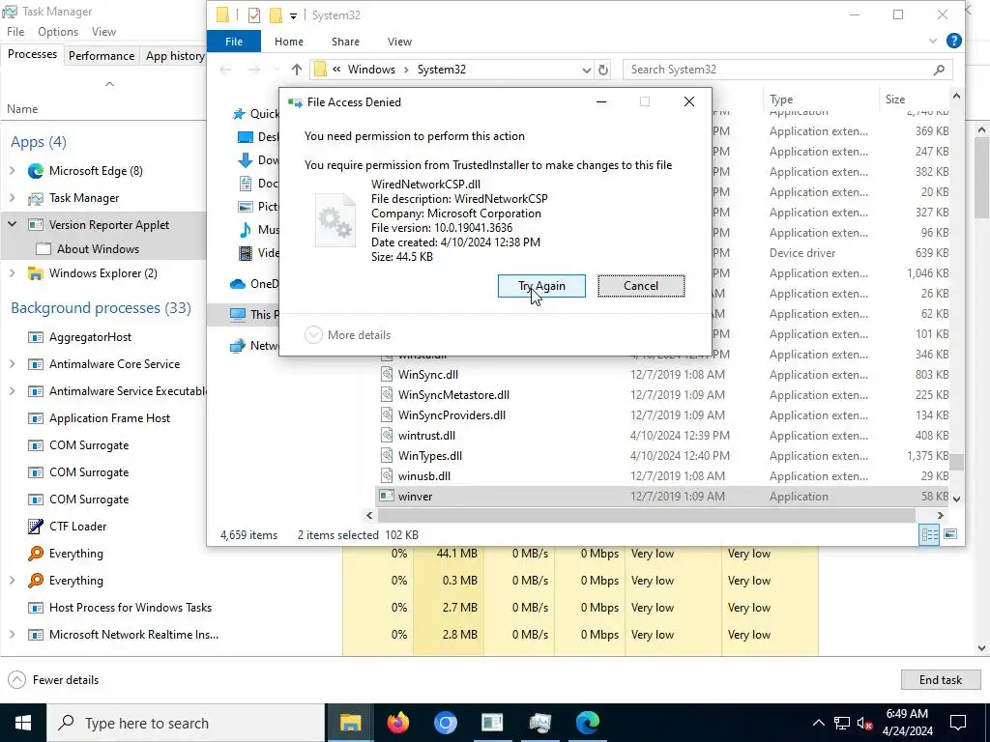Open Quick Access Toolbar customize dropdown
The width and height of the screenshot is (990, 742).
(x=293, y=15)
